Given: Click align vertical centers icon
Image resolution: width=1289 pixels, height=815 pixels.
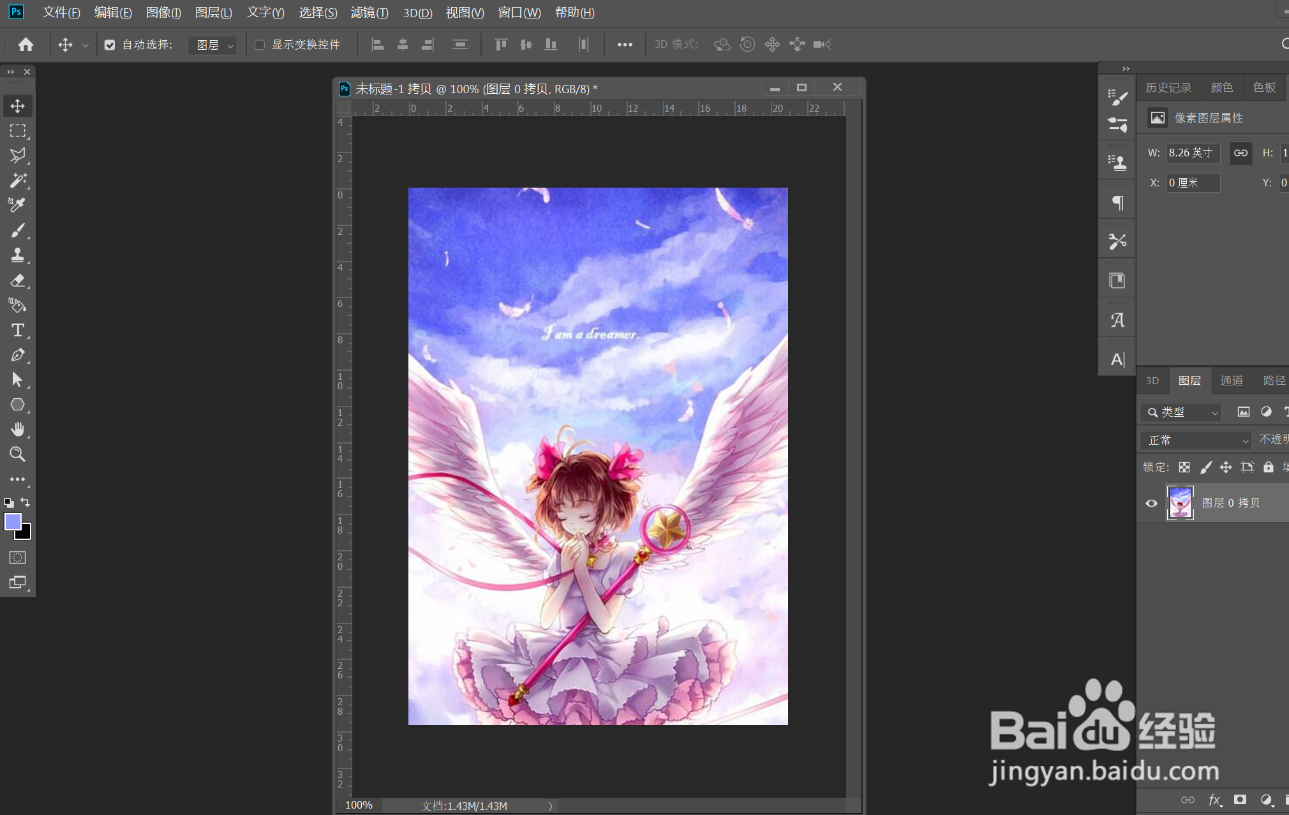Looking at the screenshot, I should [526, 44].
